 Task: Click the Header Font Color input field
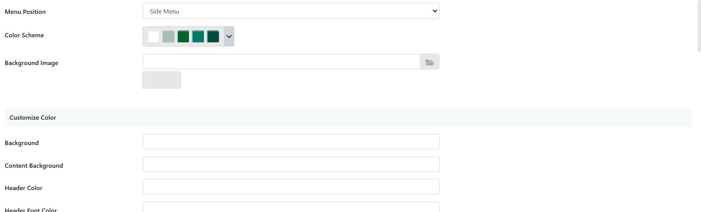click(291, 207)
